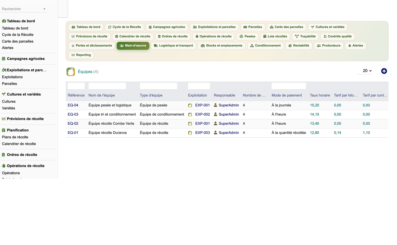
Task: Open sidebar Exploitations item
Action: [12, 77]
